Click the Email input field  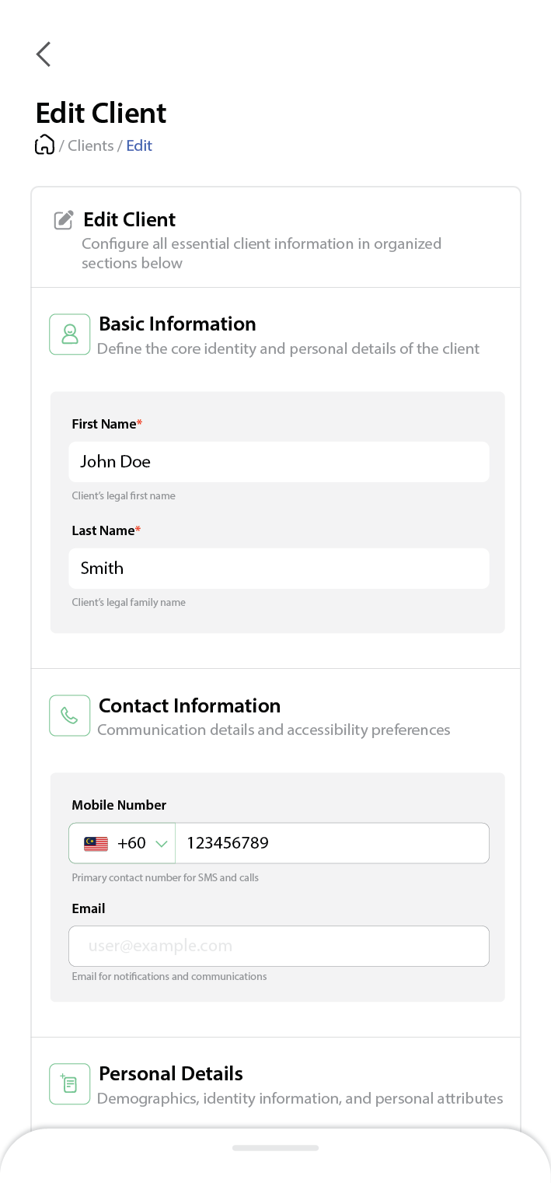point(279,947)
